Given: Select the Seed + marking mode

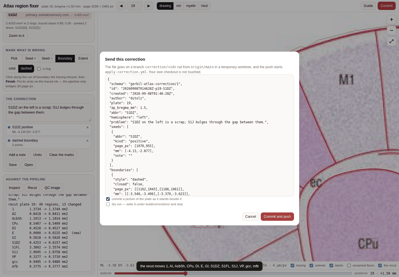Looking at the screenshot, I should coord(30,58).
